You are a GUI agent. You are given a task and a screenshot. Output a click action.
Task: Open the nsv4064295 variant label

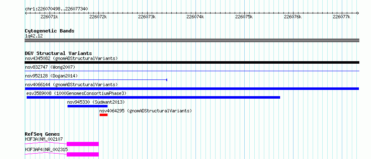click(x=145, y=111)
